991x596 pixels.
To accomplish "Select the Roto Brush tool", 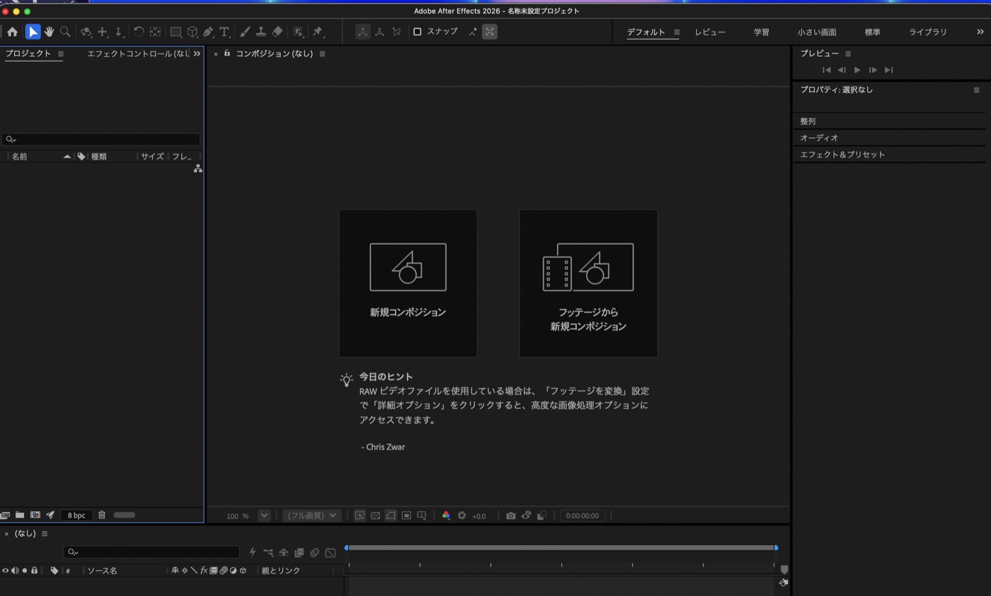I will (299, 32).
